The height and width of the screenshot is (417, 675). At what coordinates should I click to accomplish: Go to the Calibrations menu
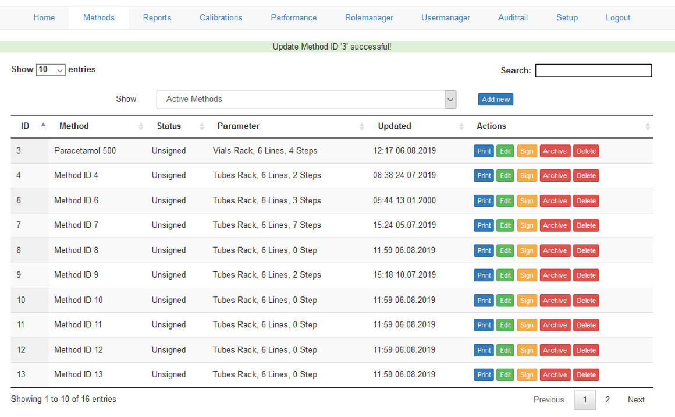click(221, 17)
